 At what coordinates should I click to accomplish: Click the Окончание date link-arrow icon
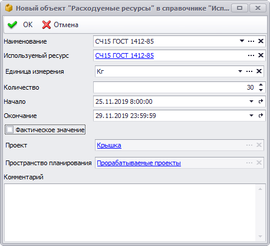[261, 116]
